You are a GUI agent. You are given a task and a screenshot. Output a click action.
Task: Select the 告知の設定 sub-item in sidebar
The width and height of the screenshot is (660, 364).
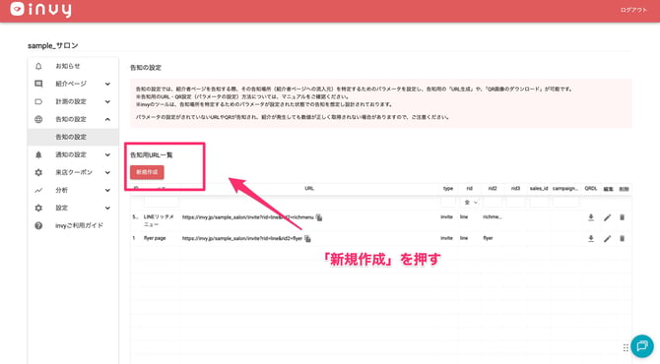click(73, 137)
